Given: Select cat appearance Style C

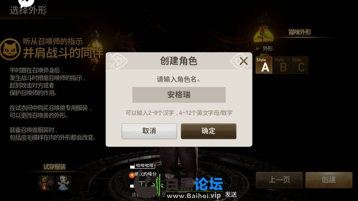Looking at the screenshot, I should pos(300,65).
